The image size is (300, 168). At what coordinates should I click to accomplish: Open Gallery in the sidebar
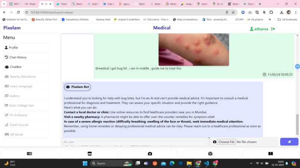point(26,96)
